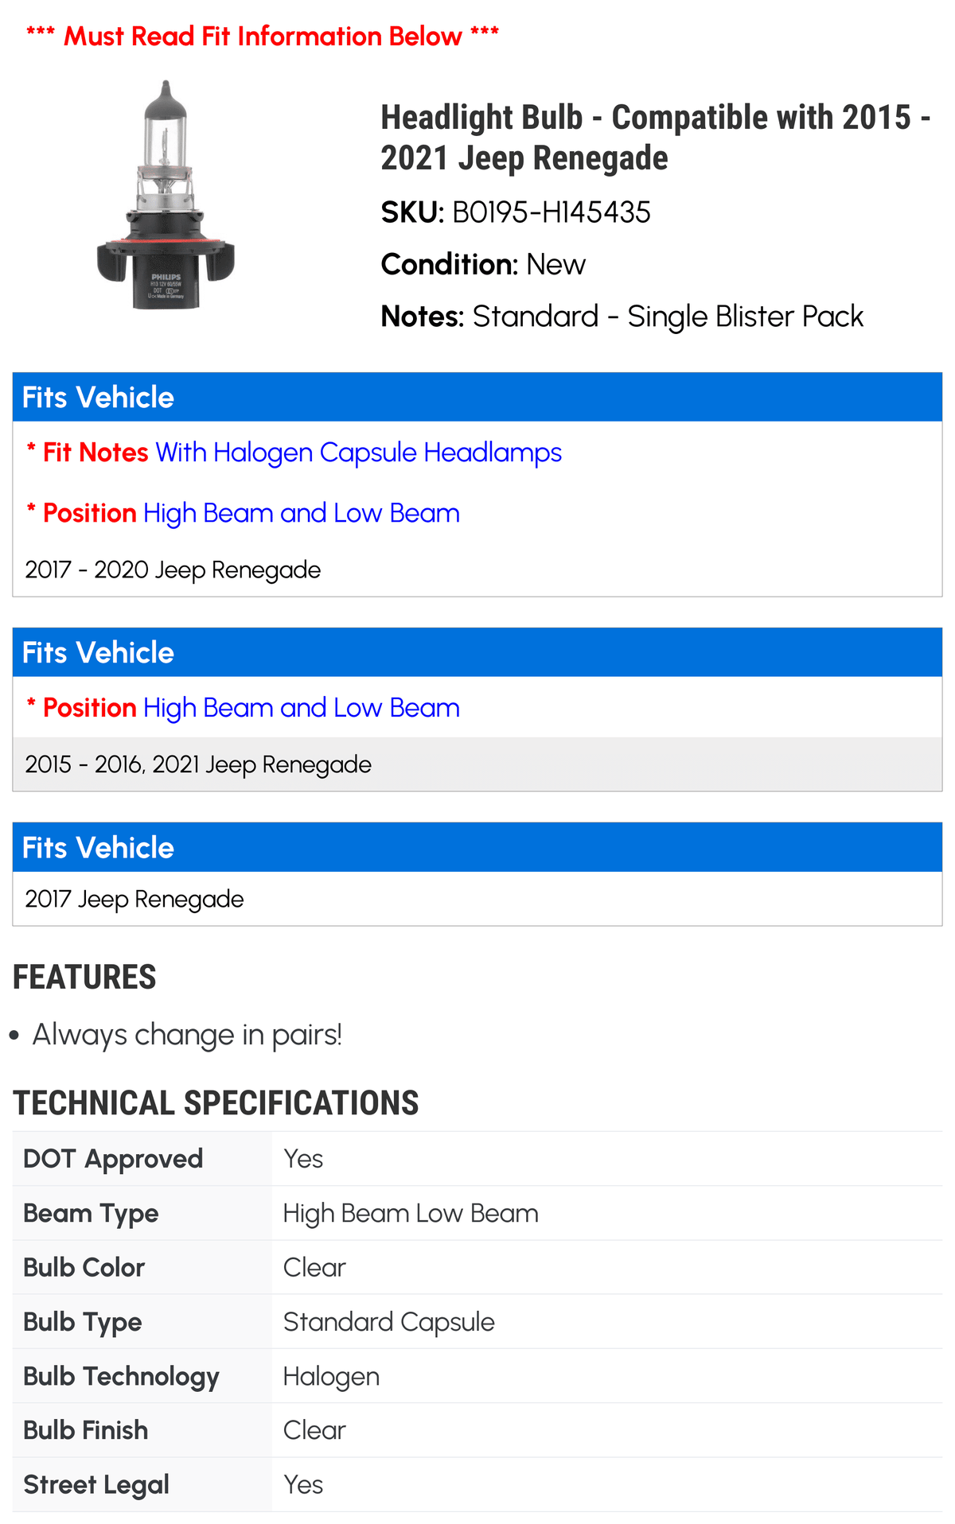
Task: Click the TECHNICAL SPECIFICATIONS heading
Action: (x=216, y=1103)
